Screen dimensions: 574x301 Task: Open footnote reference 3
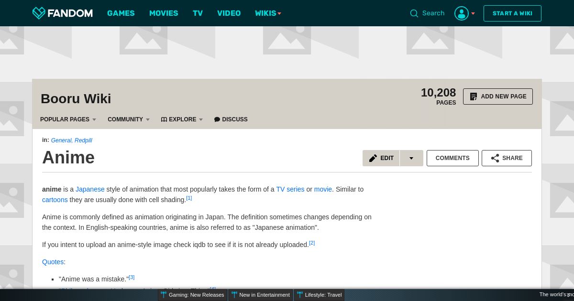[x=132, y=277]
